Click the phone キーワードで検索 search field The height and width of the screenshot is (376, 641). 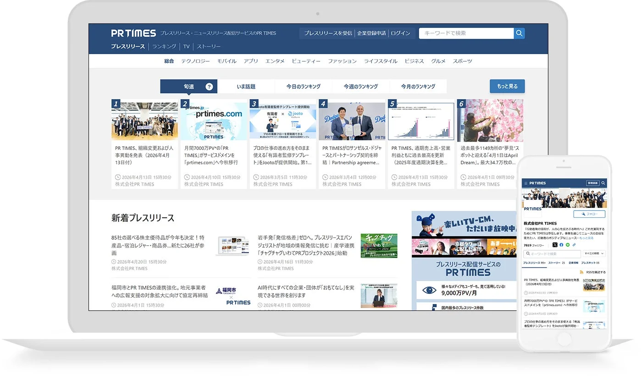point(552,254)
